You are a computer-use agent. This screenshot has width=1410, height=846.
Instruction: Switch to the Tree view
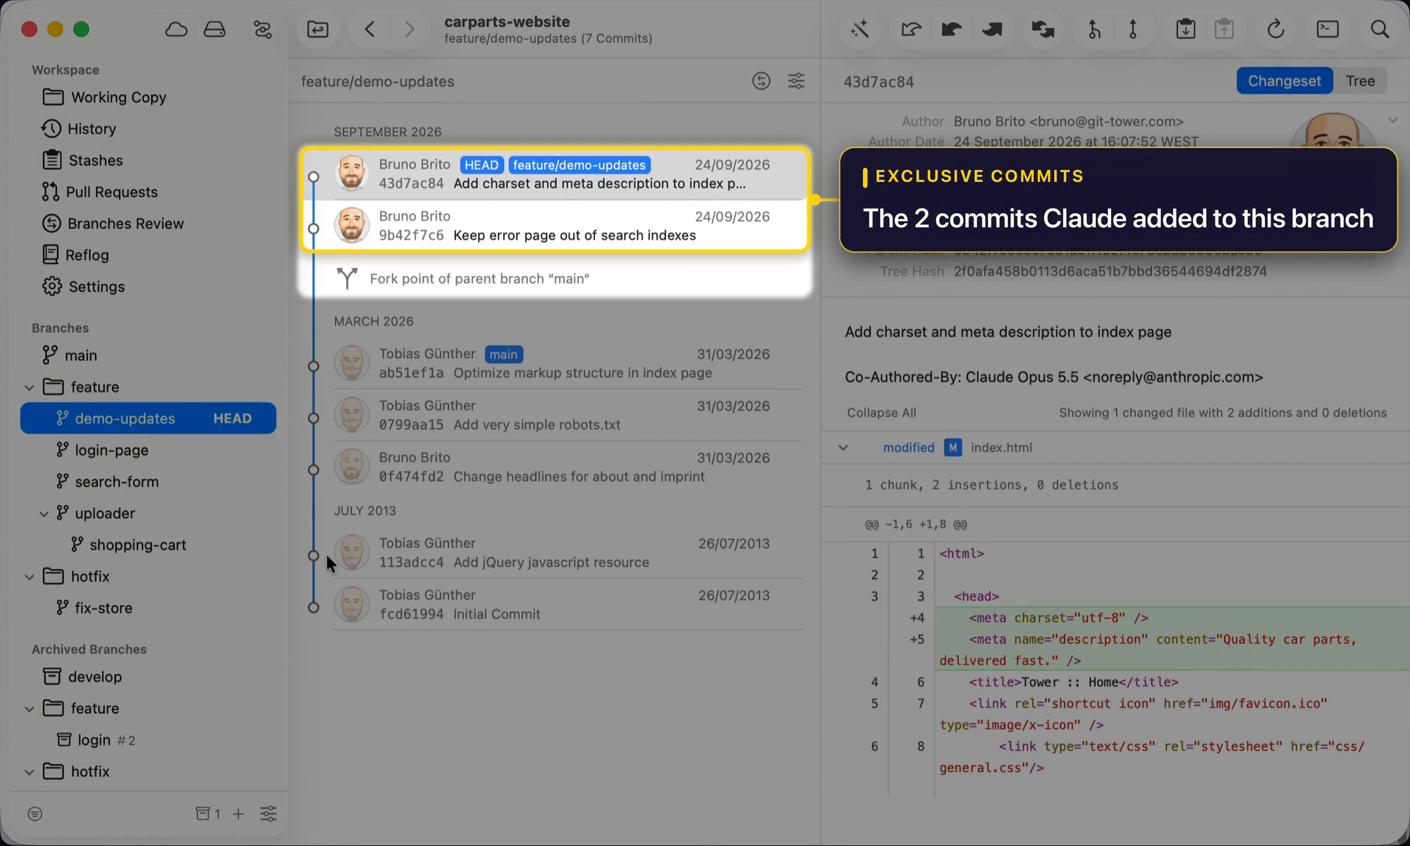1360,81
